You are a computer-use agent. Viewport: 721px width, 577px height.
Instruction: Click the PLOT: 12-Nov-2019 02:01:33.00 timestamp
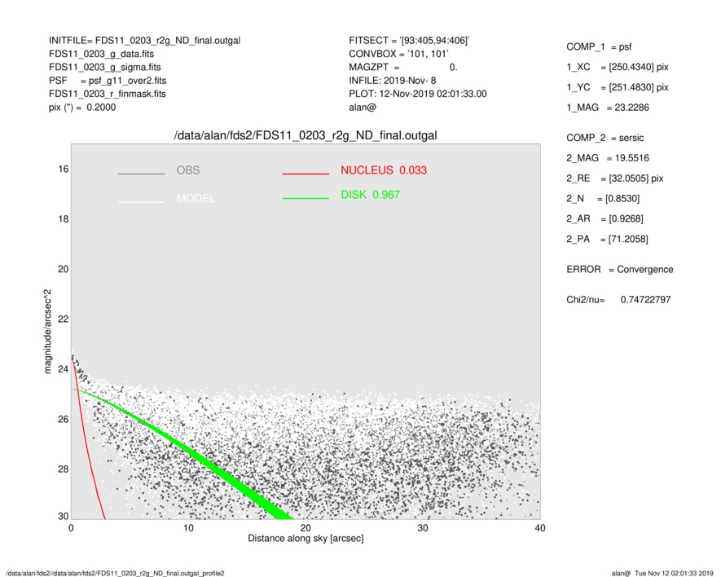click(x=417, y=94)
